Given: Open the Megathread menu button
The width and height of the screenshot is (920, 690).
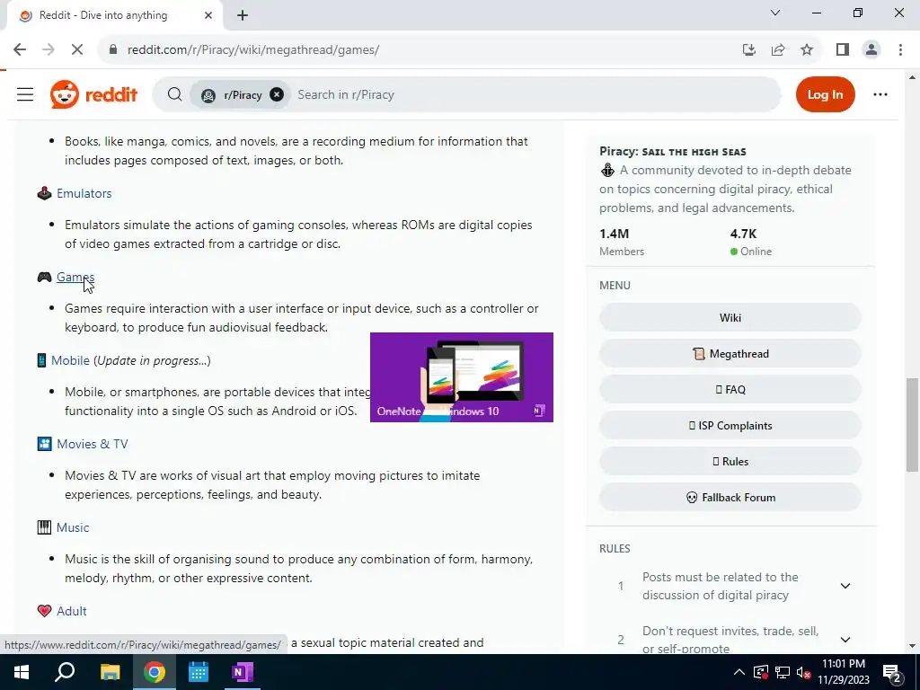Looking at the screenshot, I should [730, 354].
